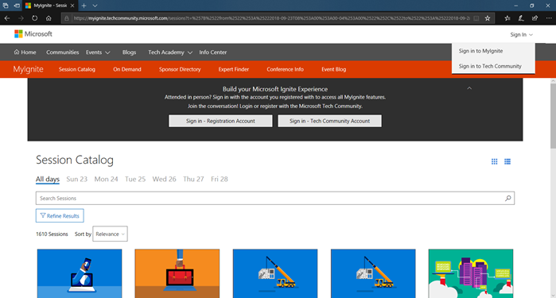Click the search magnifier icon
The width and height of the screenshot is (556, 298).
[507, 198]
